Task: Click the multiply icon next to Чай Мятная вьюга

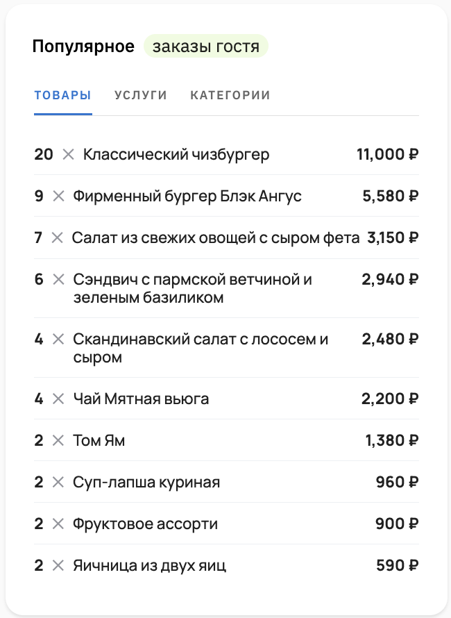Action: point(58,399)
